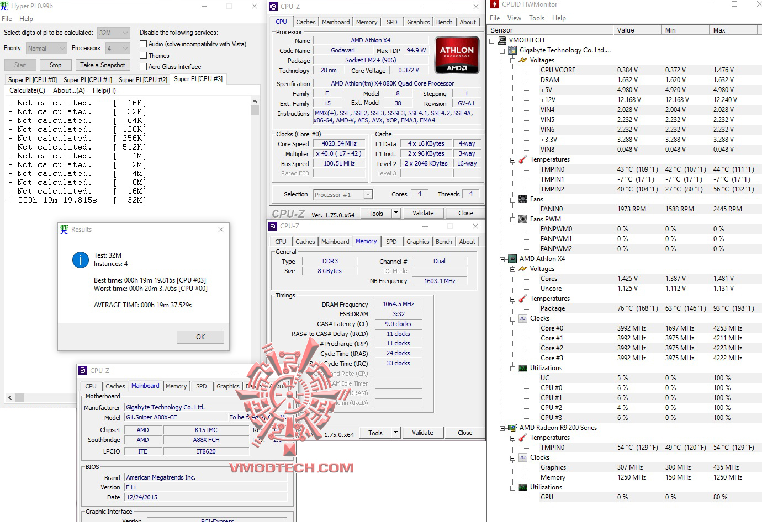Click the AMD Athlon processor logo

pyautogui.click(x=457, y=55)
